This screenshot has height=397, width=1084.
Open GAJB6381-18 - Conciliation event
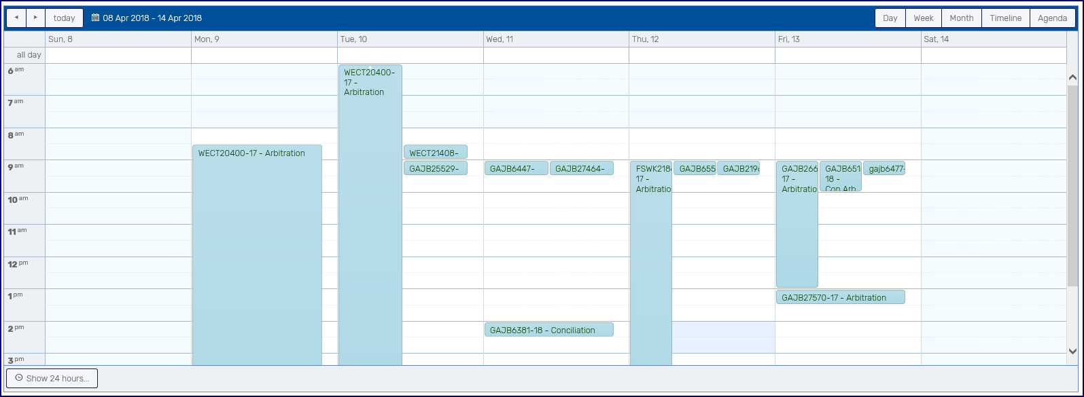(x=549, y=330)
